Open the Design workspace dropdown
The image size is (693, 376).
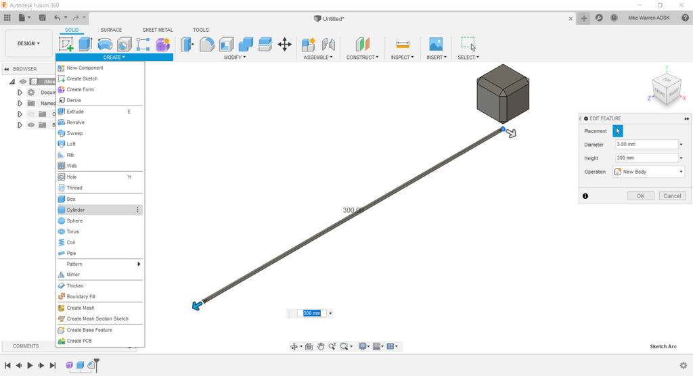(x=28, y=43)
